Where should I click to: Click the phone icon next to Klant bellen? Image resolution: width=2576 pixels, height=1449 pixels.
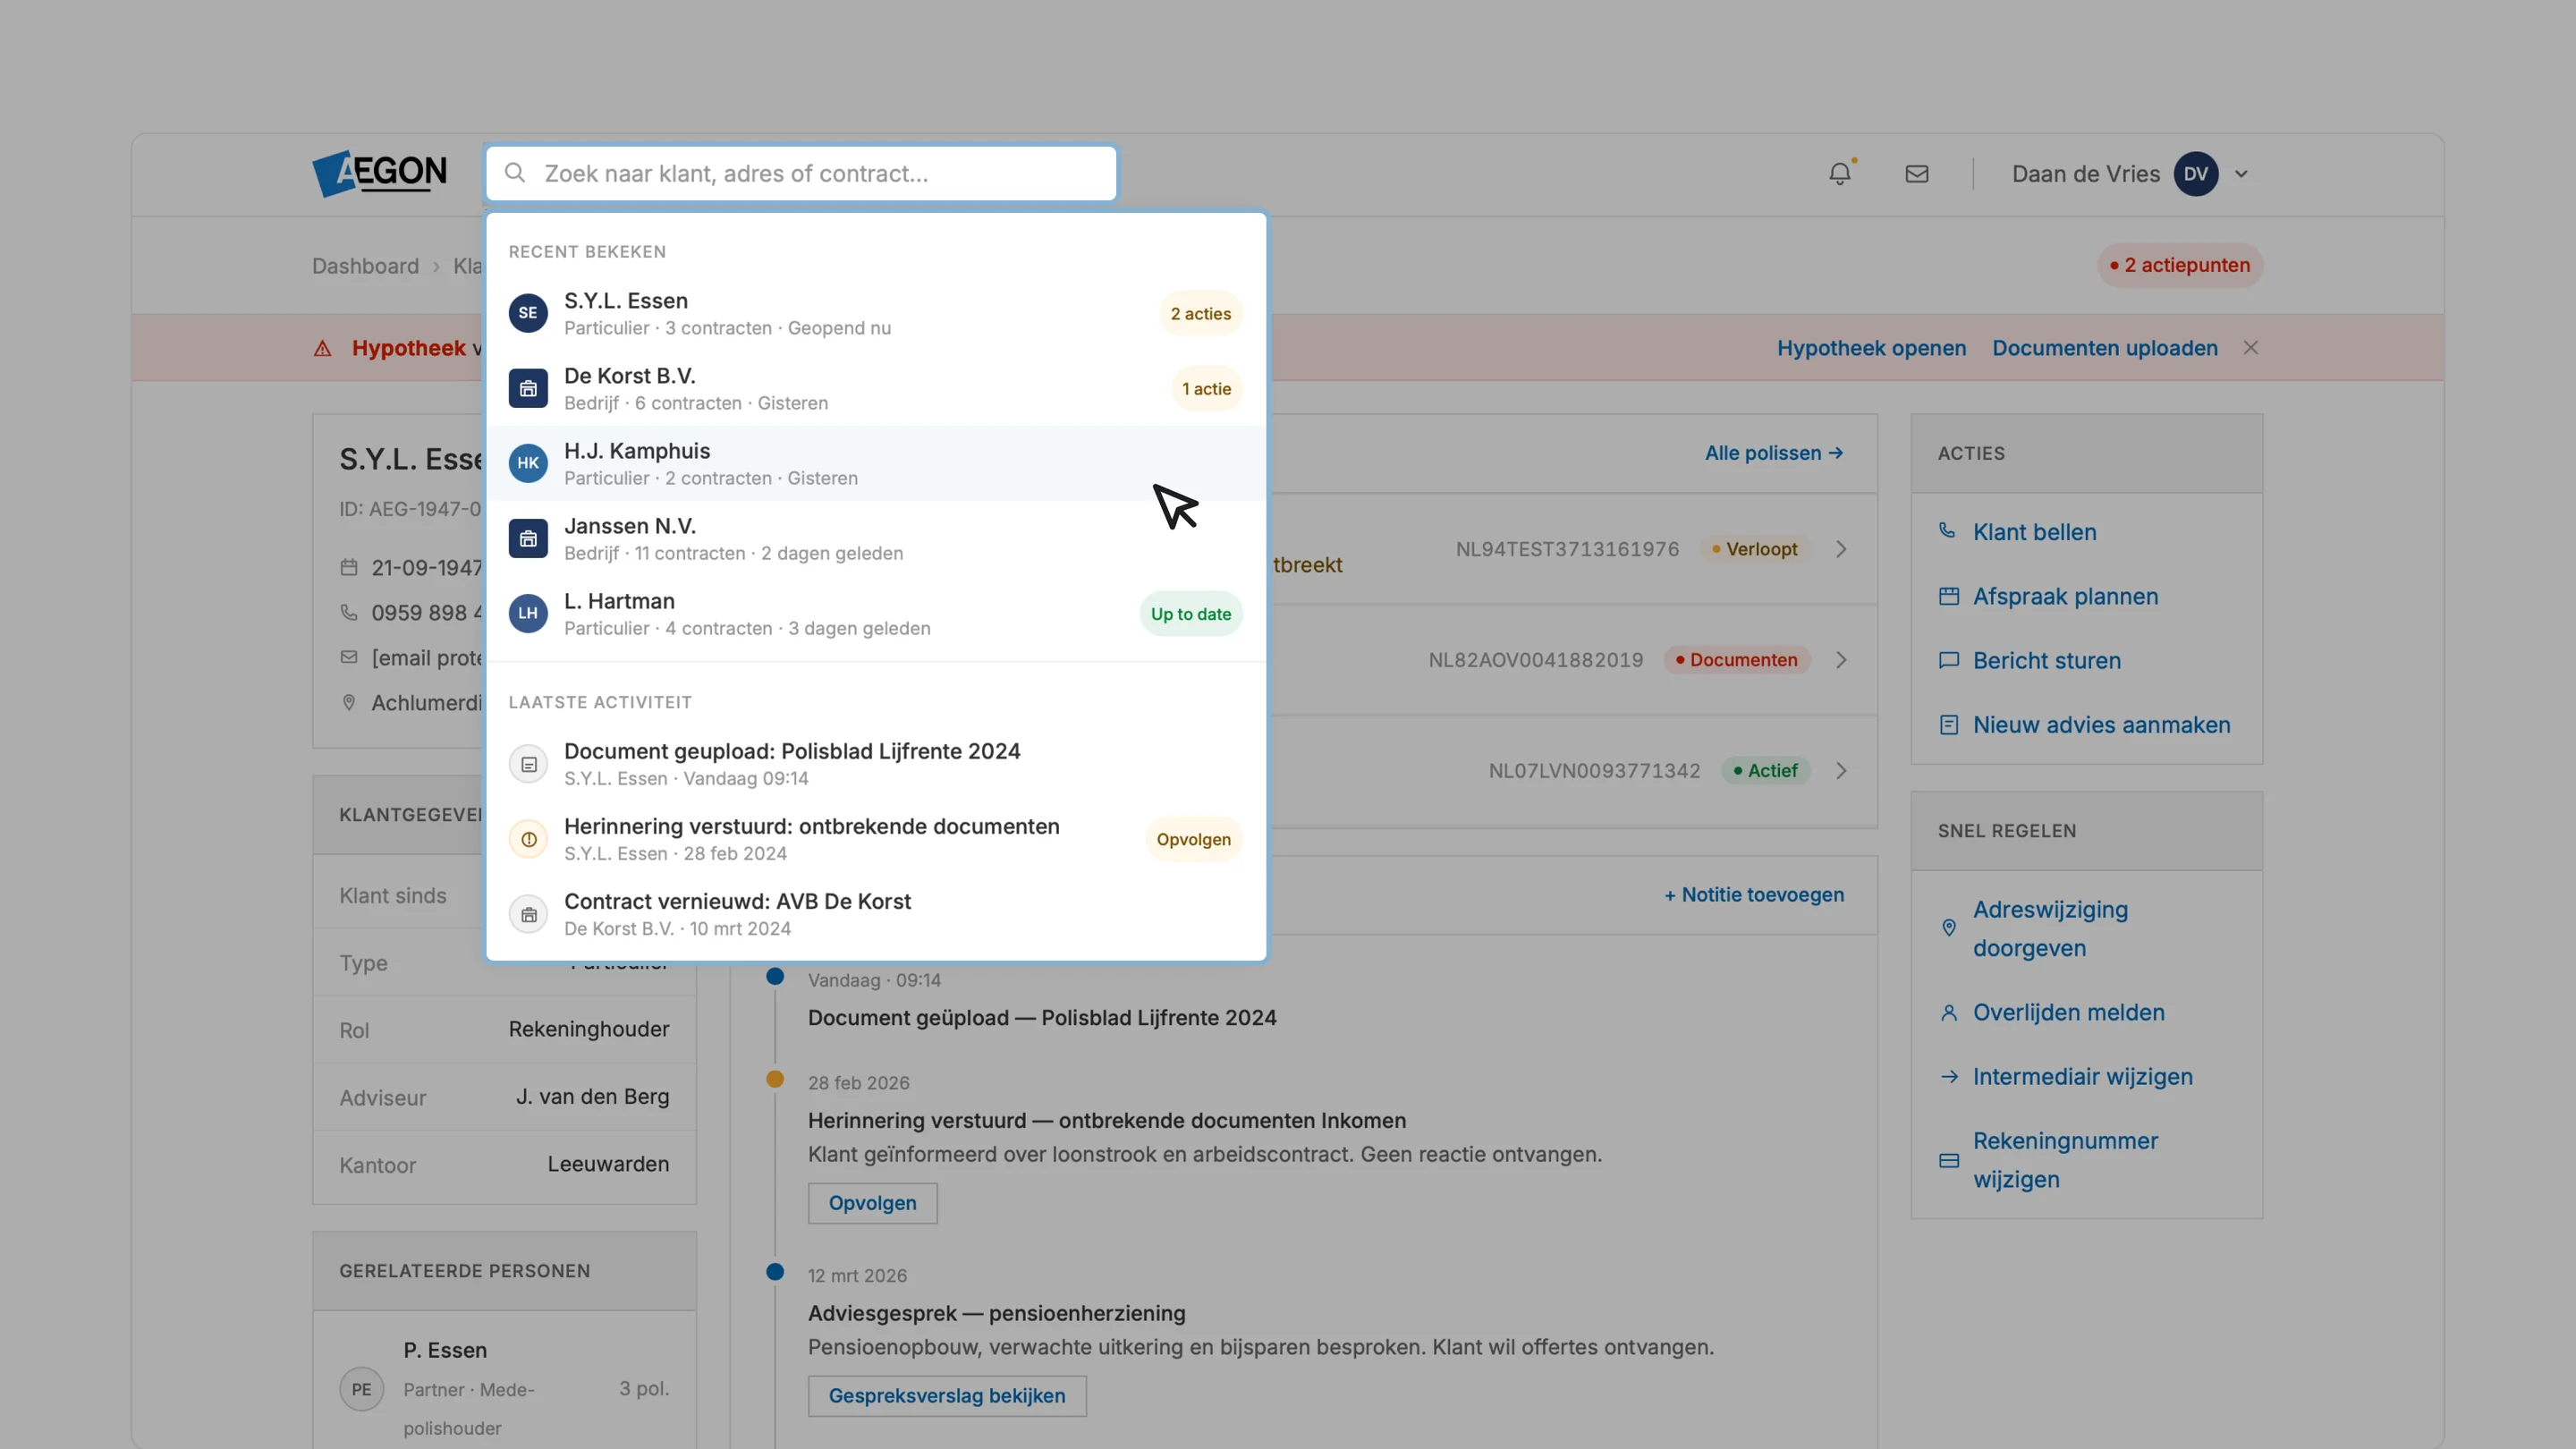tap(1948, 531)
